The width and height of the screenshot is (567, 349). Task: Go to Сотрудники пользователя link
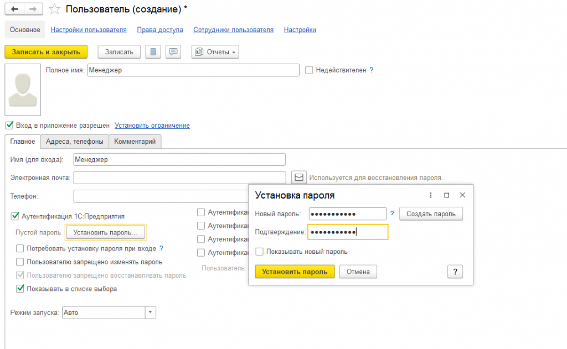click(x=233, y=30)
